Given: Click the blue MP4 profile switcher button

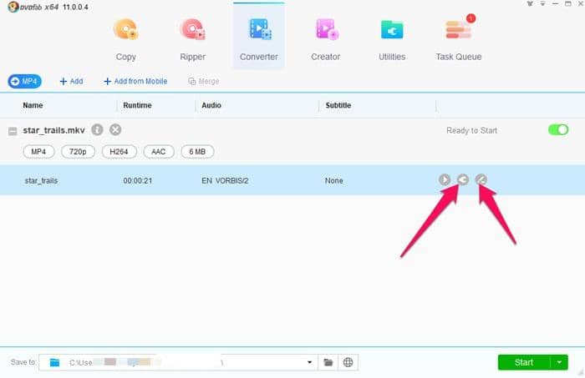Looking at the screenshot, I should coord(24,81).
